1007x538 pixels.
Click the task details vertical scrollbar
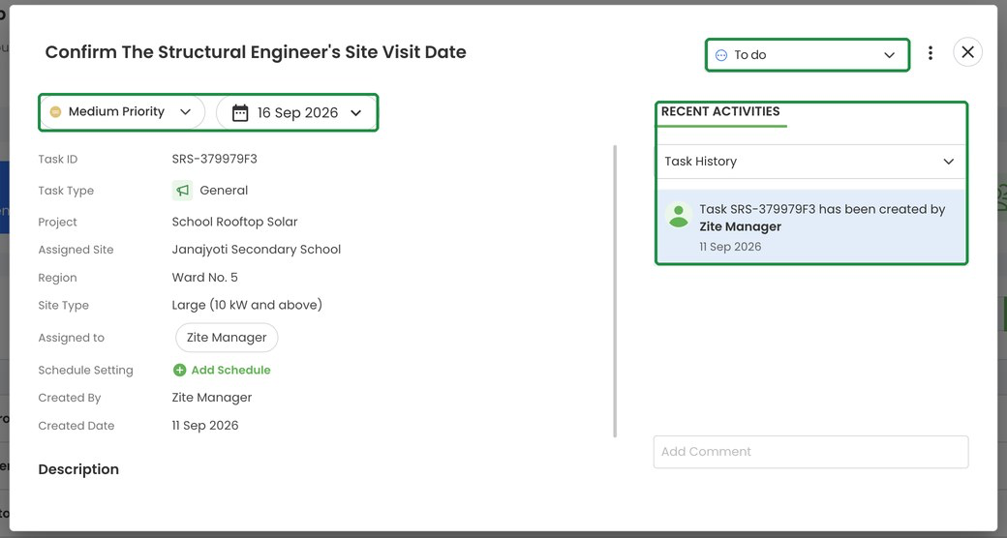[x=615, y=291]
